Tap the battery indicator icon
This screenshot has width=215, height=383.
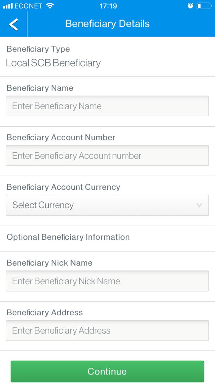point(204,5)
